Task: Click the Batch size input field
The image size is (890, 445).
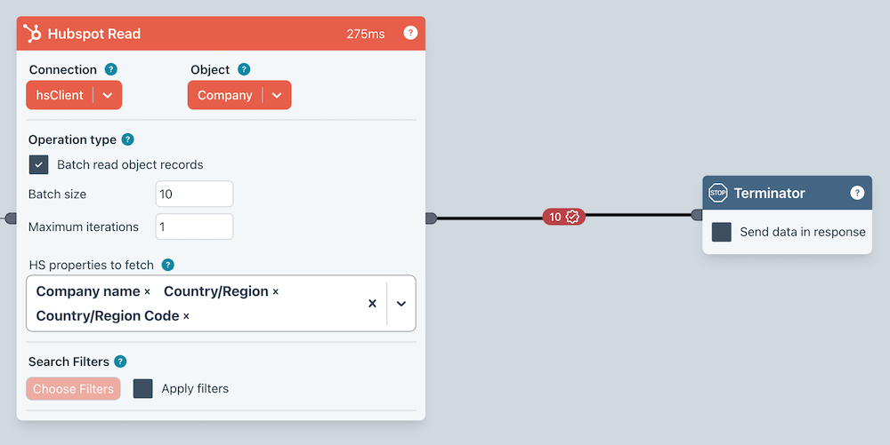Action: [x=194, y=194]
